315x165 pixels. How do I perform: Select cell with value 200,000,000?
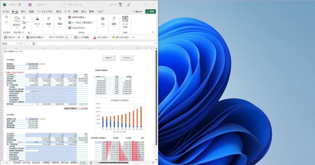click(x=32, y=64)
